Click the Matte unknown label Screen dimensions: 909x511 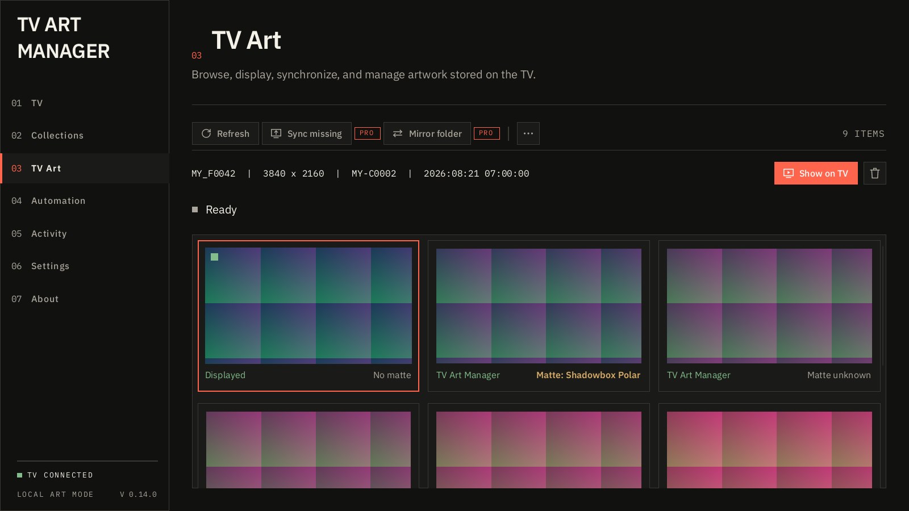[x=839, y=375]
